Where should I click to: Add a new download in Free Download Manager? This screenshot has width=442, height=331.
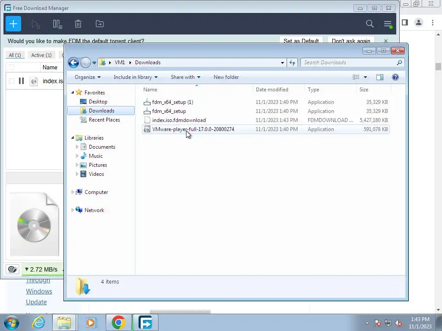pyautogui.click(x=13, y=24)
